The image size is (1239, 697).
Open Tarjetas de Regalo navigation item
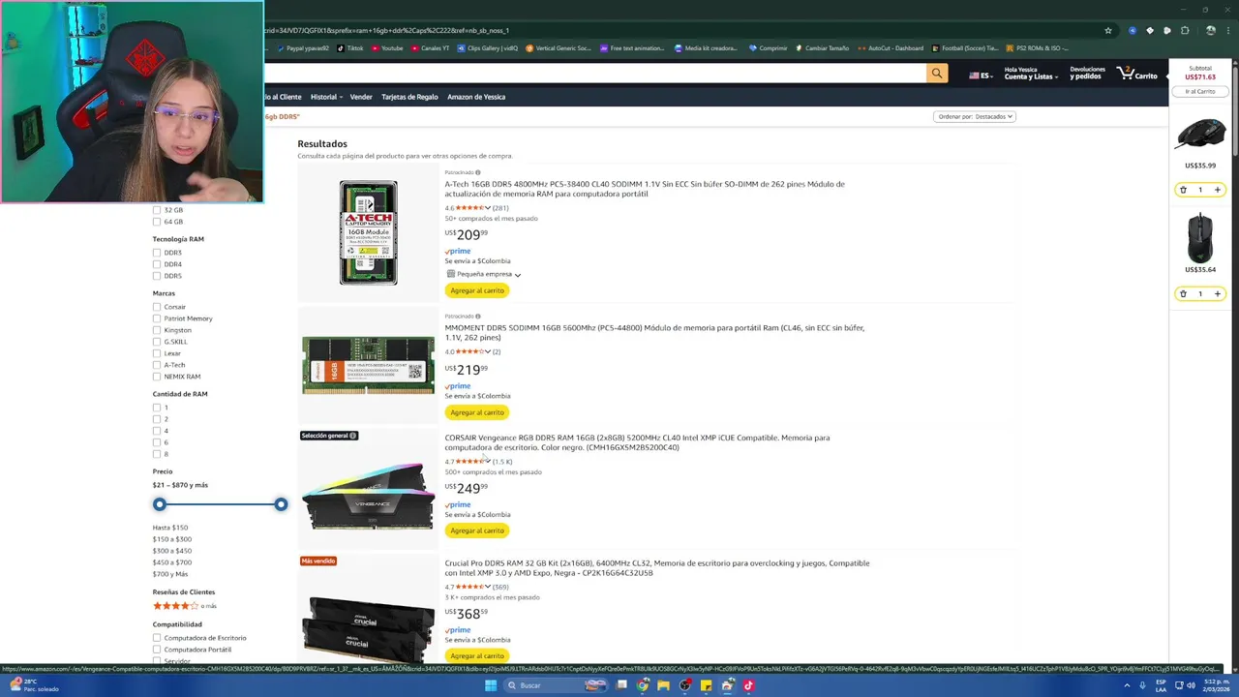(409, 97)
